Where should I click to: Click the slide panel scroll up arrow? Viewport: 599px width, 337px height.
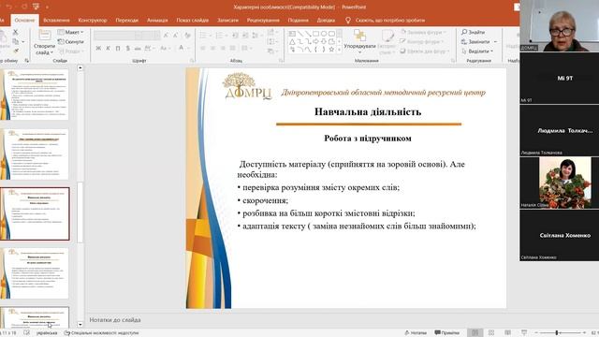pos(80,68)
